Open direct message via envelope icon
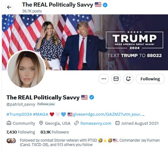Image resolution: width=168 pixels, height=151 pixels. coord(116,79)
